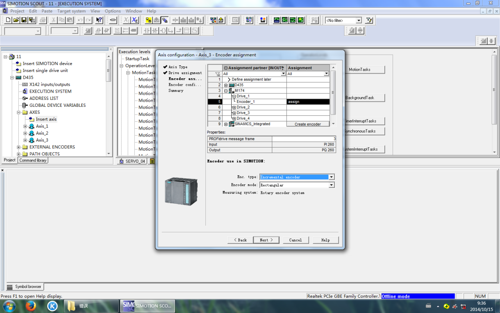Screen dimensions: 500x313
Task: Select the SERVO_04 tab
Action: [132, 161]
